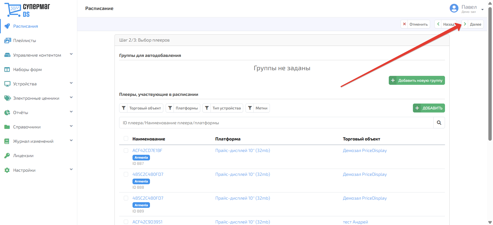Image resolution: width=493 pixels, height=225 pixels.
Task: Open platform link in ID 889 row
Action: (243, 198)
